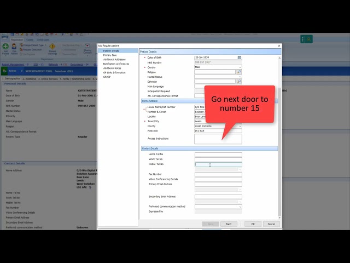Click the Work Tel No field
Image resolution: width=350 pixels, height=263 pixels.
point(218,159)
